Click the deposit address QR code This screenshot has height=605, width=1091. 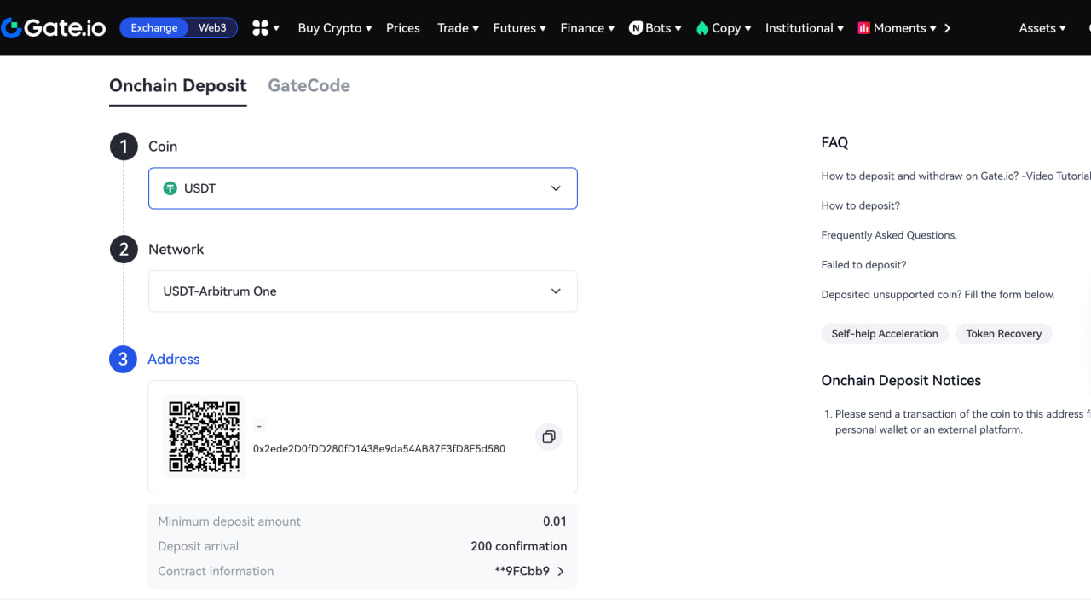[x=204, y=436]
